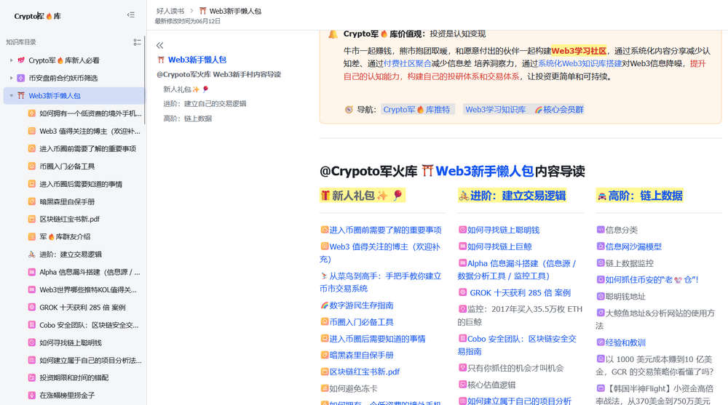The image size is (728, 405).
Task: Open content link Cobo 安全团队：区块链安全交易指南
Action: coord(517,345)
